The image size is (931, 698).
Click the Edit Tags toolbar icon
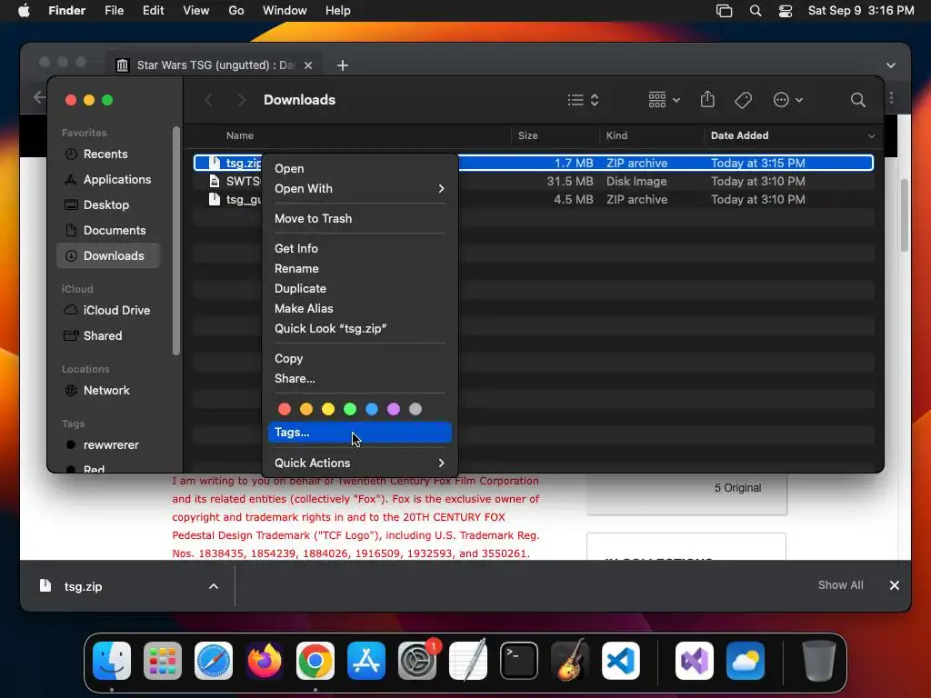pyautogui.click(x=743, y=100)
